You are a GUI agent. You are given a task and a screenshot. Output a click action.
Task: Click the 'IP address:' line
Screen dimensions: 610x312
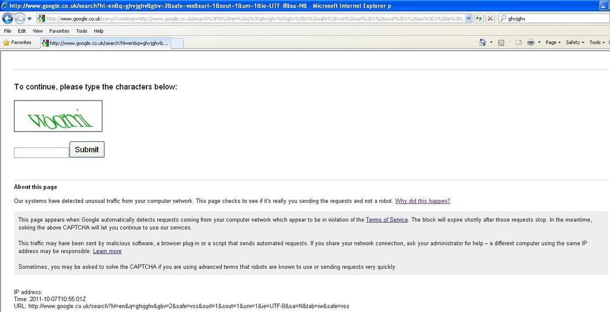point(28,292)
